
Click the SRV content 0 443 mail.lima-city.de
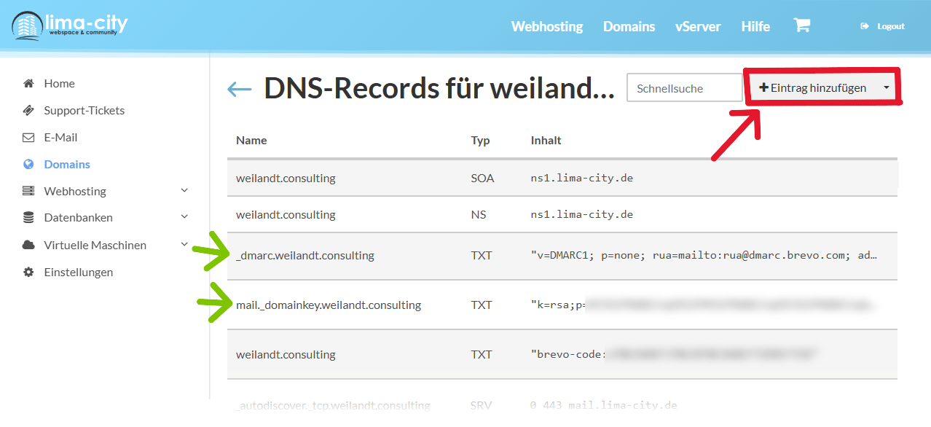tap(603, 405)
